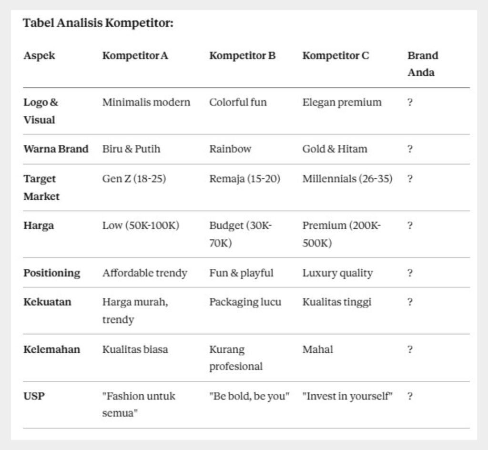The image size is (488, 450).
Task: Select the "Gen Z (18-25)" cell
Action: point(134,179)
